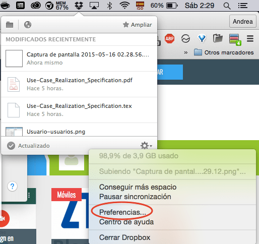Viewport: 259px width, 244px height.
Task: Open the iStat-style meter menu bar icon
Action: coord(20,6)
